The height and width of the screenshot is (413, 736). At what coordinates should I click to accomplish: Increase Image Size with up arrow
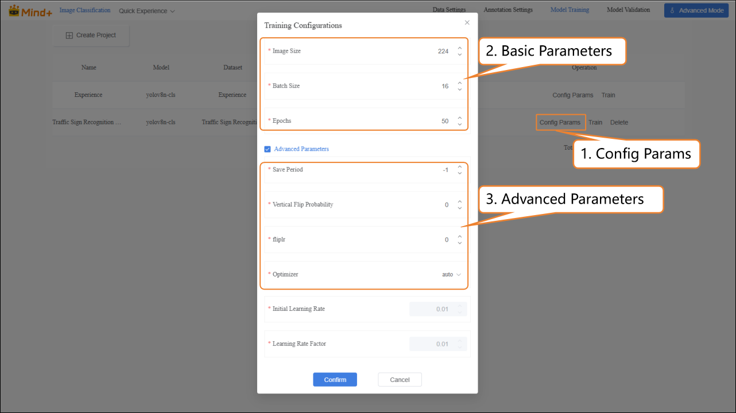(x=460, y=48)
